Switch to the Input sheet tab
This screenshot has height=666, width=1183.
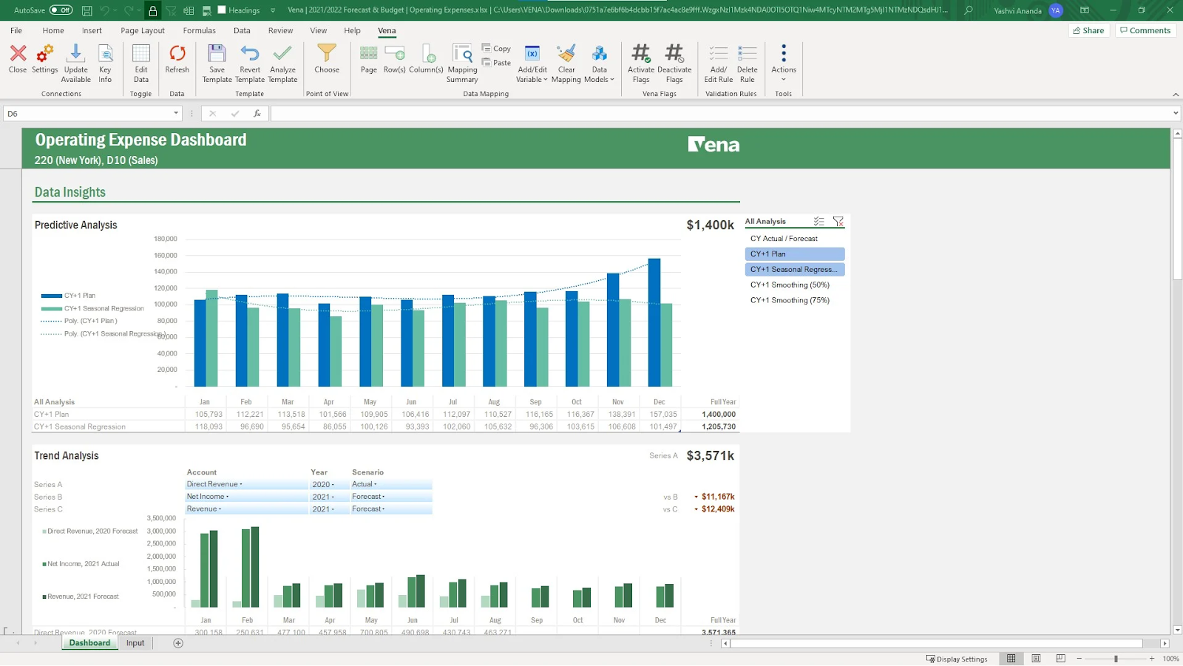pos(135,642)
